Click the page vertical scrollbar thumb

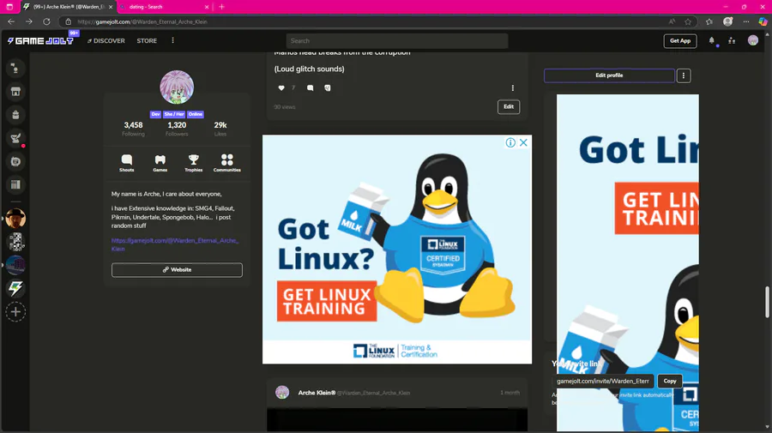click(x=767, y=302)
